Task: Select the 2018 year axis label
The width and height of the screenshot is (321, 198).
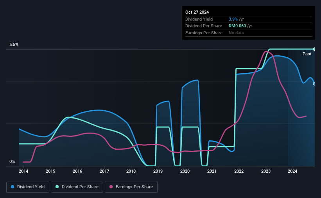Action: click(x=131, y=171)
